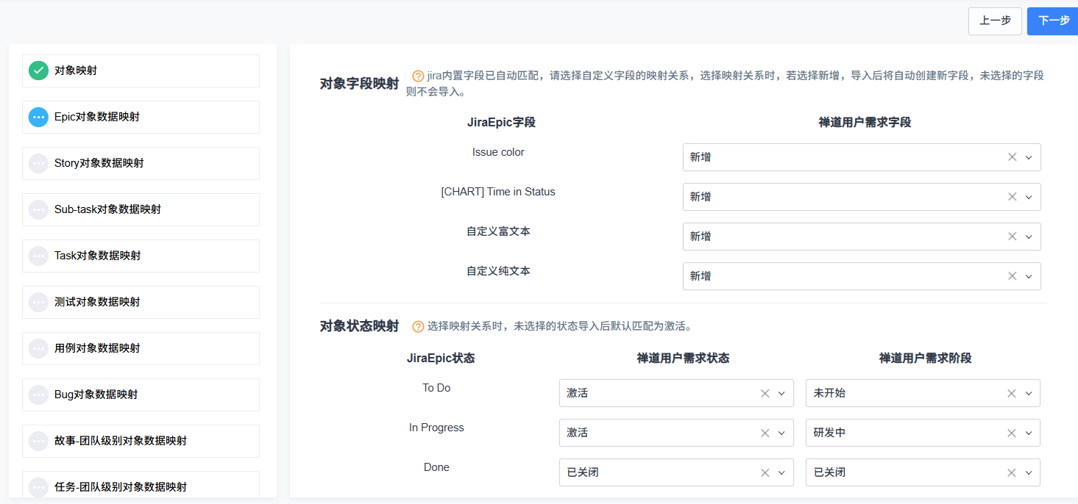Image resolution: width=1078 pixels, height=504 pixels.
Task: Select the Bug对象数据映射 step
Action: click(141, 395)
